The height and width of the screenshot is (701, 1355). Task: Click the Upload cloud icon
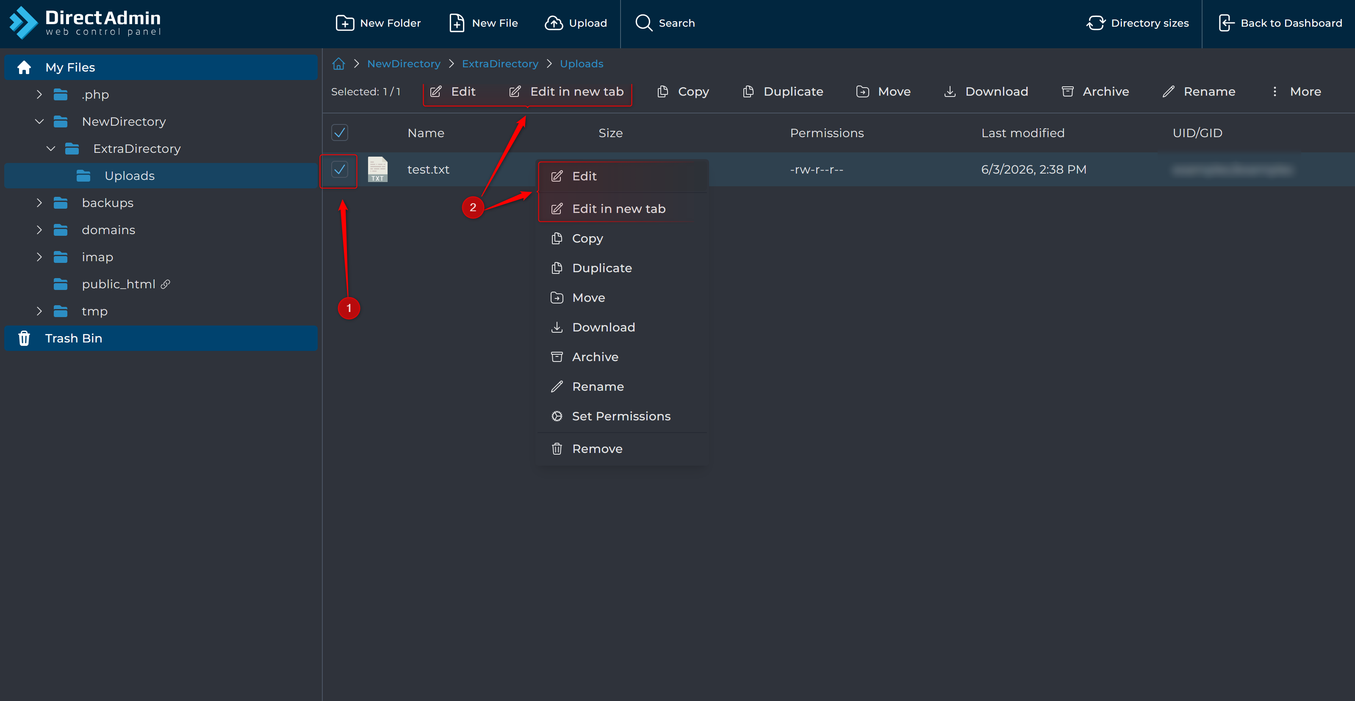click(x=553, y=23)
